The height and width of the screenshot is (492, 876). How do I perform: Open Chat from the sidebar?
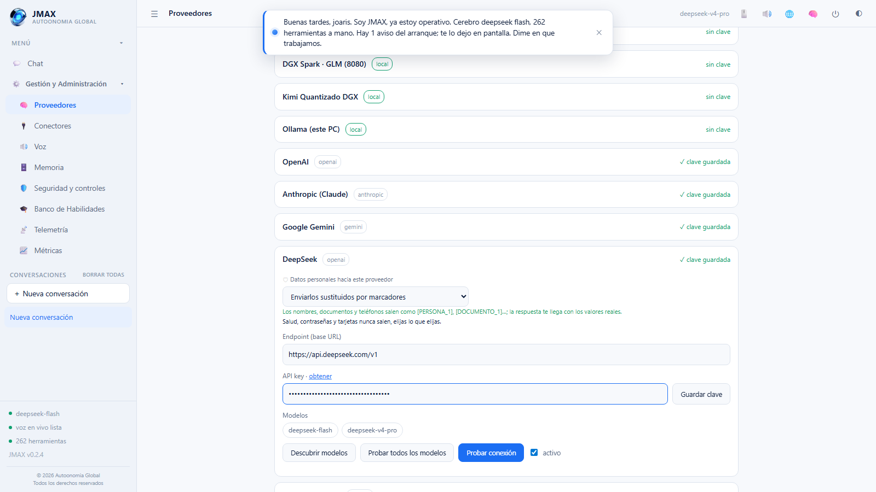(68, 63)
